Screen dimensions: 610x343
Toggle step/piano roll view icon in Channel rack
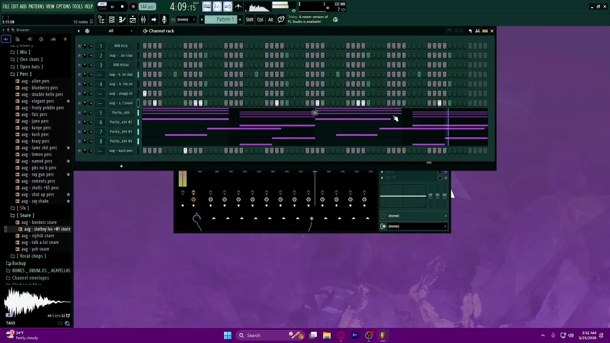click(x=485, y=31)
